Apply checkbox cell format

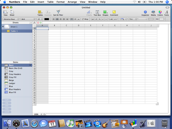click(x=103, y=19)
